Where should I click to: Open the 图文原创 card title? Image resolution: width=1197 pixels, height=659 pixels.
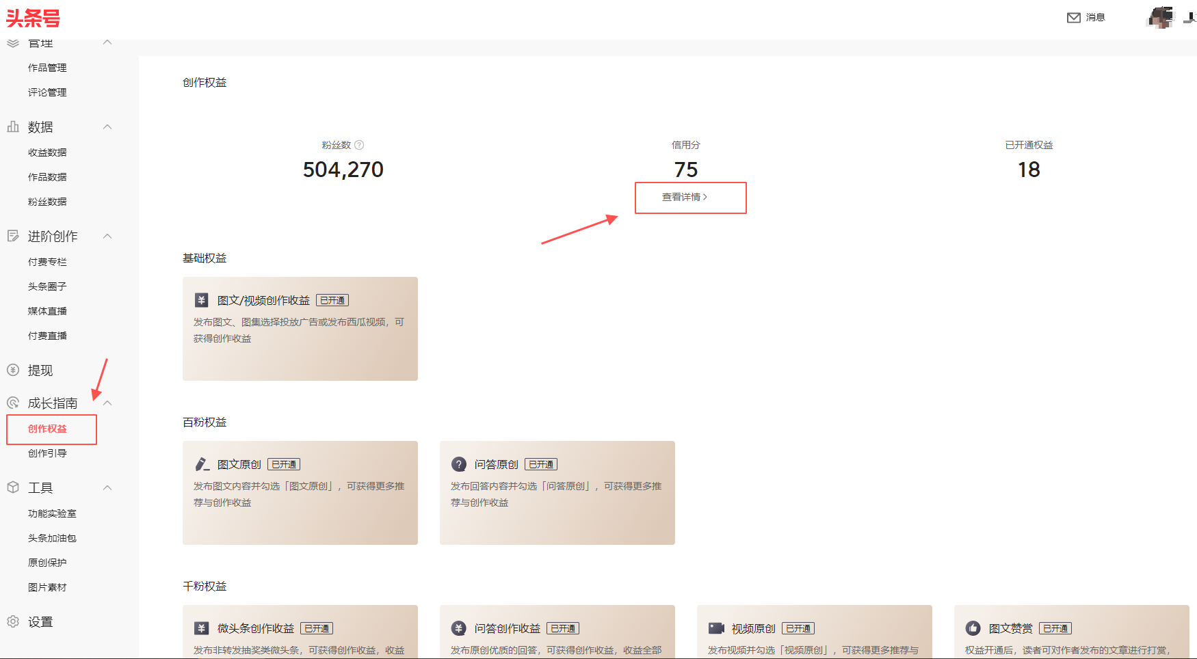point(239,464)
